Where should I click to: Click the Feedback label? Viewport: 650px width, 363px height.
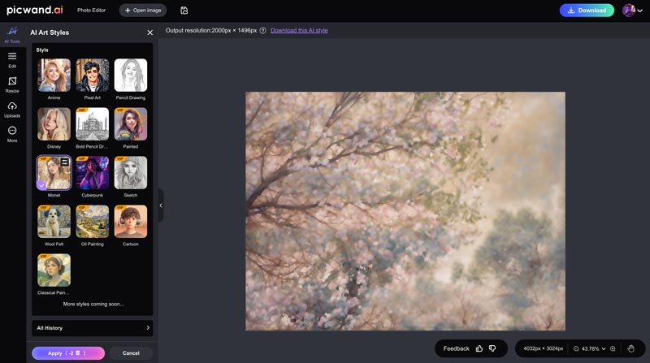tap(456, 348)
